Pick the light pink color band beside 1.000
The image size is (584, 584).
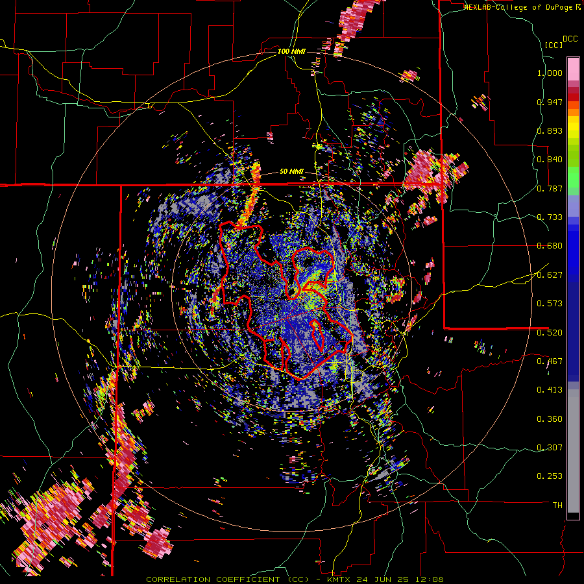pyautogui.click(x=573, y=69)
